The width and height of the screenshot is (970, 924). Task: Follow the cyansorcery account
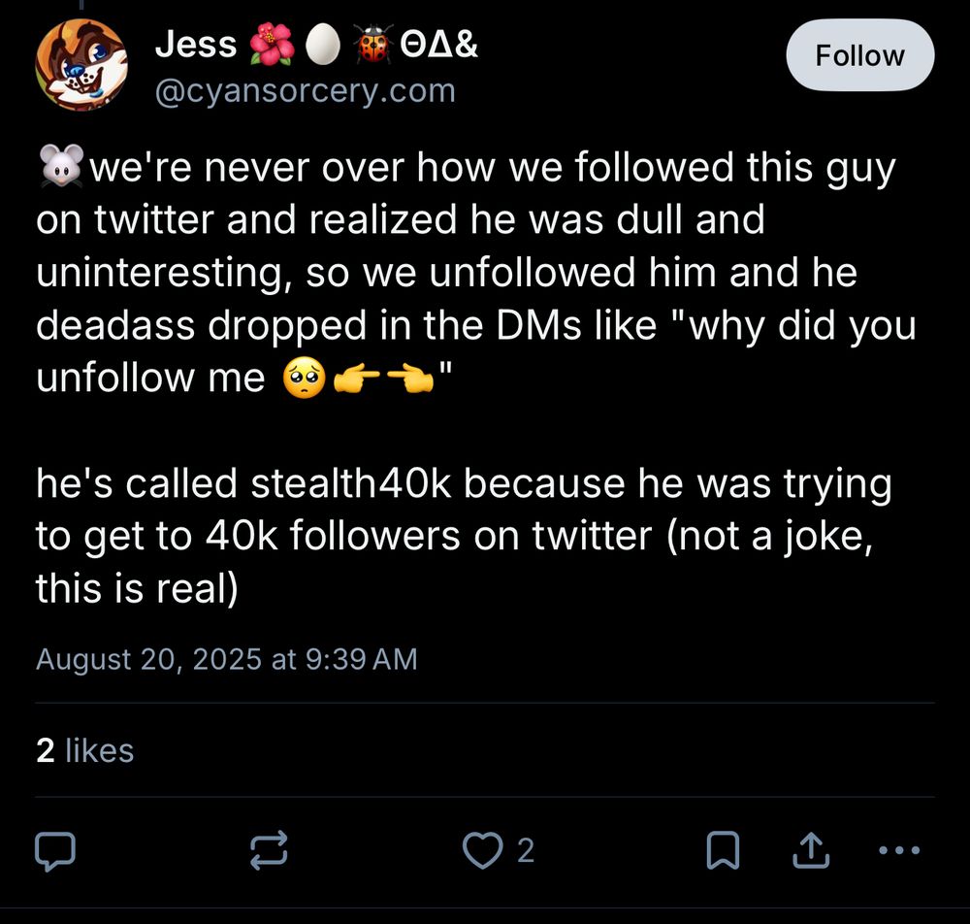point(859,56)
